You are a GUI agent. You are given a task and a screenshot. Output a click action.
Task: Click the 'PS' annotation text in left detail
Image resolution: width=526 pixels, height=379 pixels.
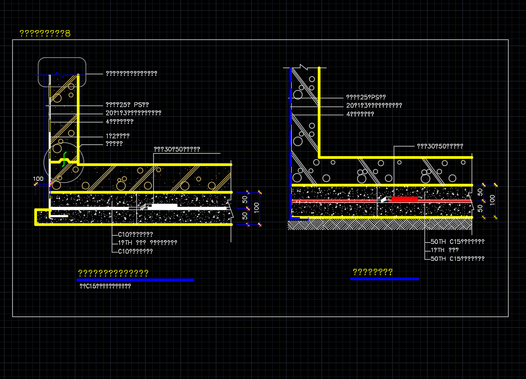(127, 105)
